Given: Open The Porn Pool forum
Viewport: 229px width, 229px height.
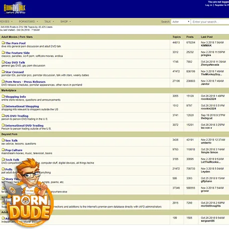Looking at the screenshot, I should pos(15,43).
